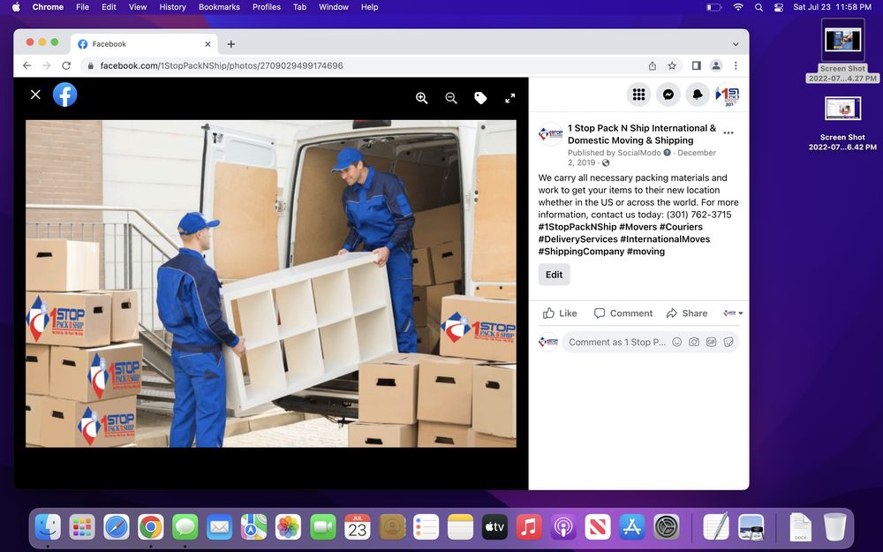
Task: Open Facebook notifications bell
Action: (x=698, y=95)
